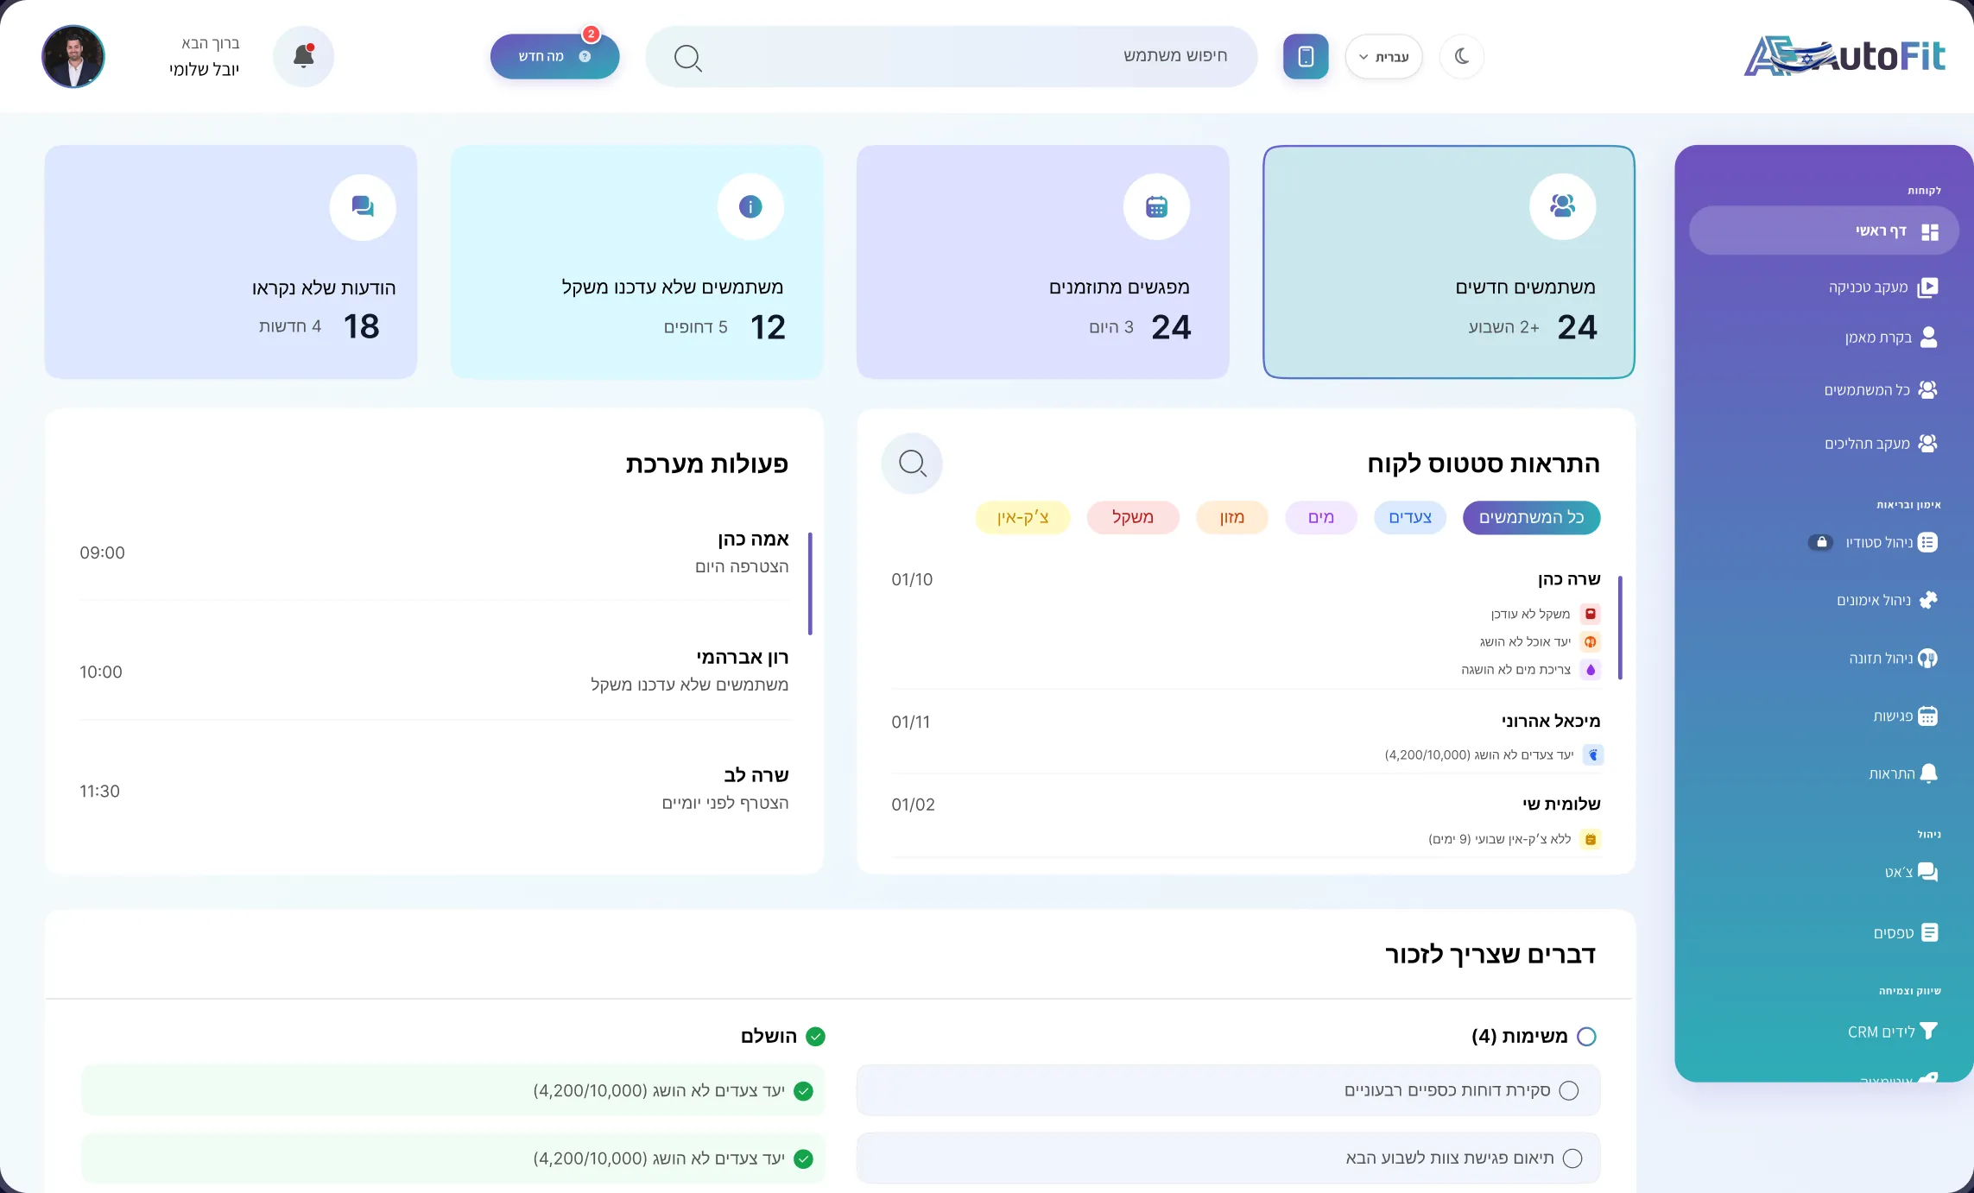Open אמה כהן activity entry

point(435,552)
